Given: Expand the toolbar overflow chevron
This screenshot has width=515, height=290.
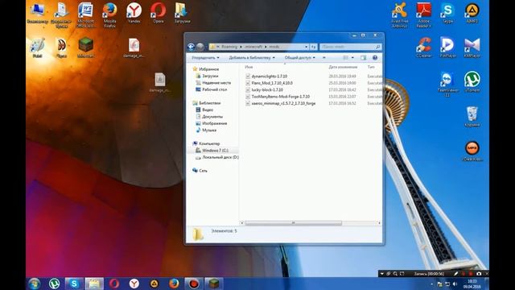Looking at the screenshot, I should tap(323, 57).
